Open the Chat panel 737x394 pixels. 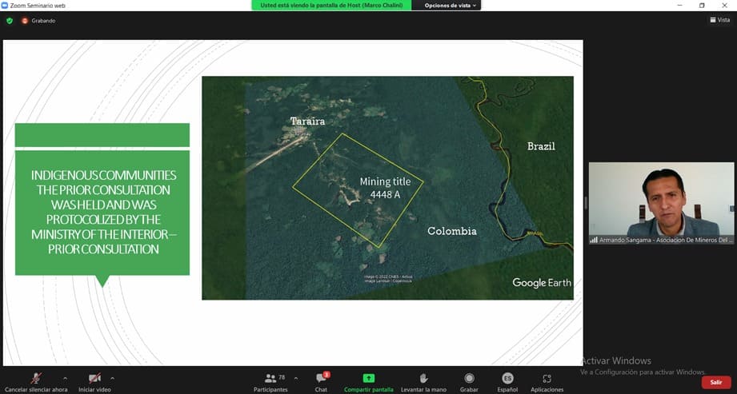pos(322,382)
